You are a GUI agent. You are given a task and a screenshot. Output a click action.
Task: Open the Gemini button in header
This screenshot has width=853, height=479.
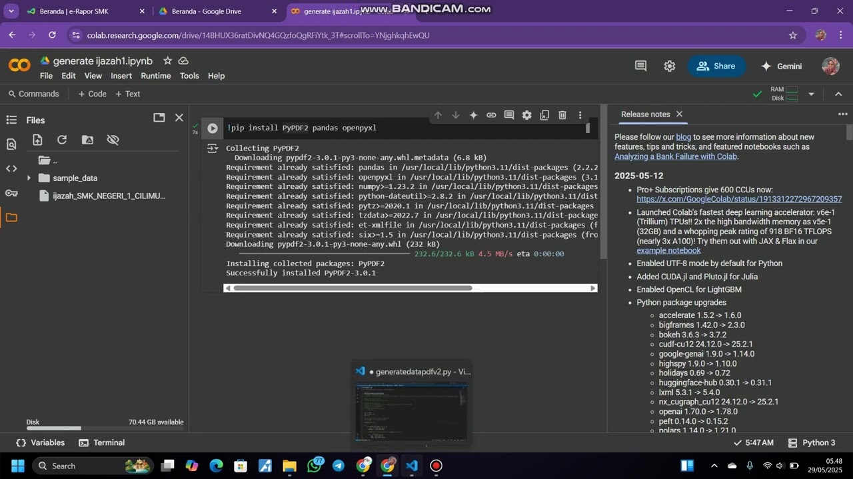coord(781,66)
